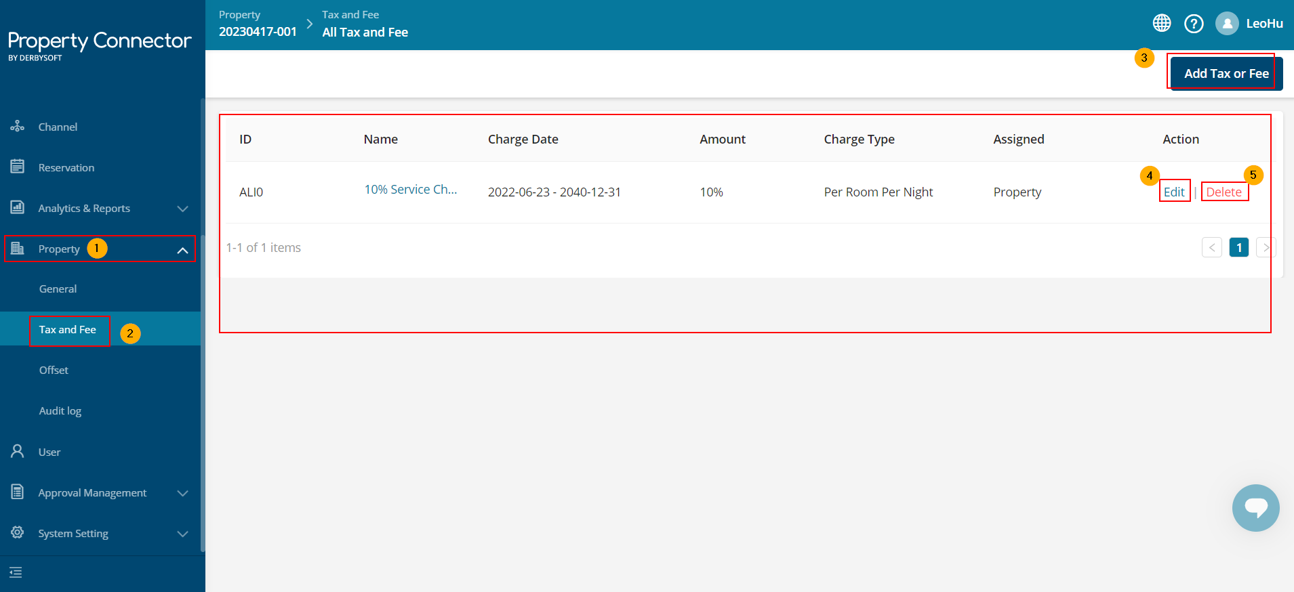Click the ALI0 ID cell
This screenshot has height=592, width=1294.
251,192
